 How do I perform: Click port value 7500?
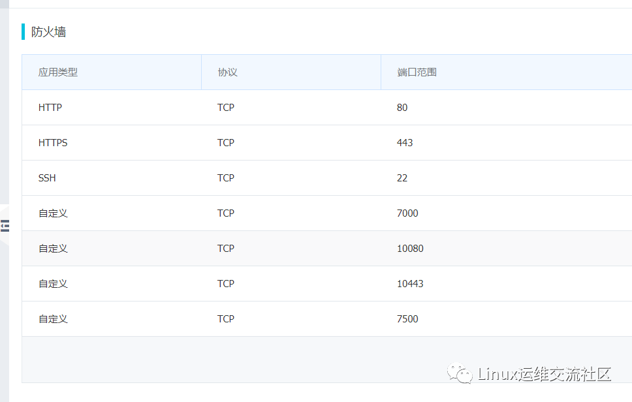tap(407, 319)
